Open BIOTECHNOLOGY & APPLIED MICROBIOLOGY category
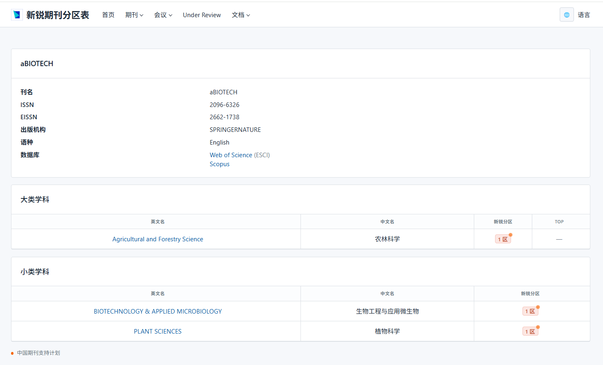The image size is (603, 365). tap(157, 311)
